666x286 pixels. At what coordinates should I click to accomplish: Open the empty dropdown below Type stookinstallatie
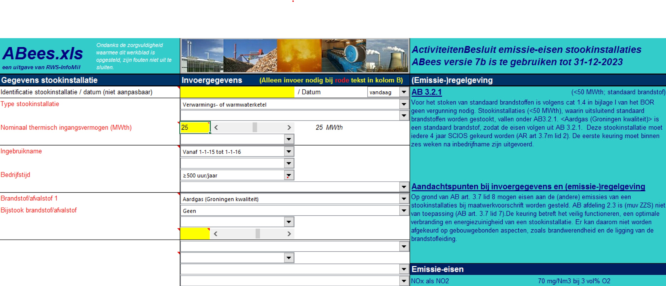click(x=404, y=116)
